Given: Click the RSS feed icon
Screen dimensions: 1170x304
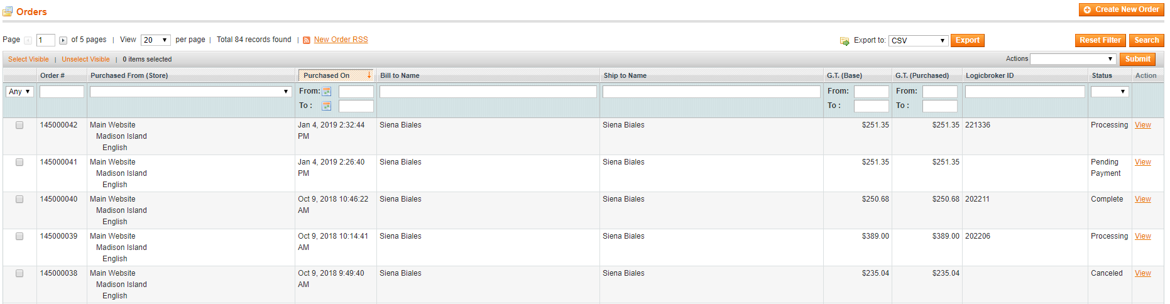Looking at the screenshot, I should tap(307, 40).
